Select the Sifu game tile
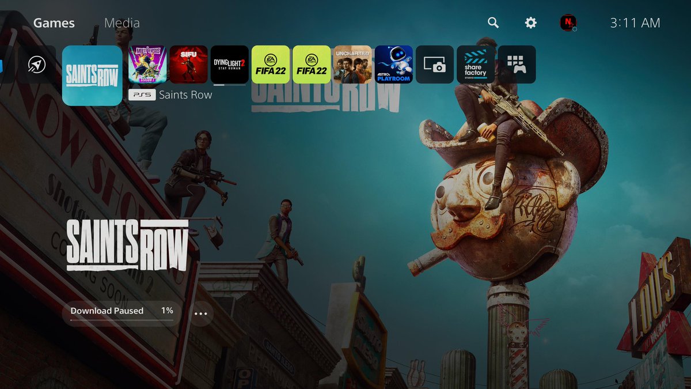691x389 pixels. coord(188,65)
